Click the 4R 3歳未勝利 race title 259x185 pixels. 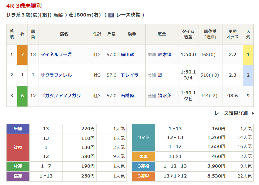pyautogui.click(x=24, y=6)
